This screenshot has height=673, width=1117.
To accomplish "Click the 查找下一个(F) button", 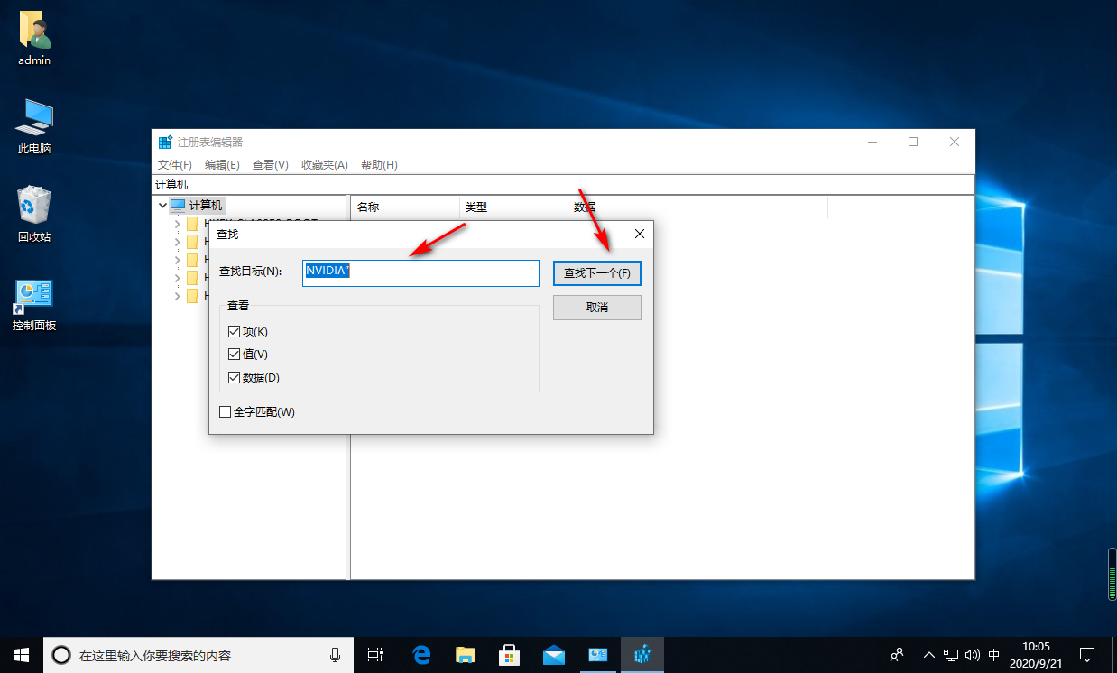I will coord(596,272).
